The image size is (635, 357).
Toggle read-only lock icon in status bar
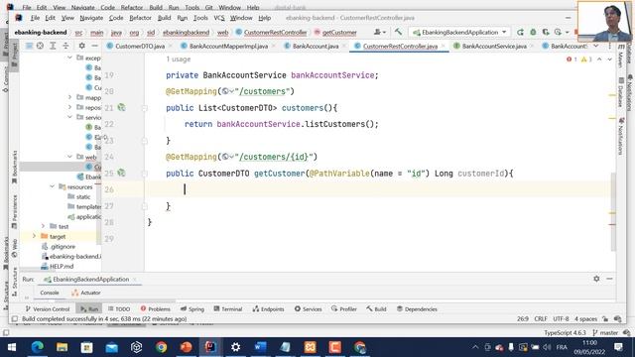[x=605, y=319]
